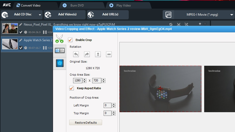Image resolution: width=235 pixels, height=132 pixels.
Task: Click the red crosshair in crop preview
Action: tap(160, 88)
